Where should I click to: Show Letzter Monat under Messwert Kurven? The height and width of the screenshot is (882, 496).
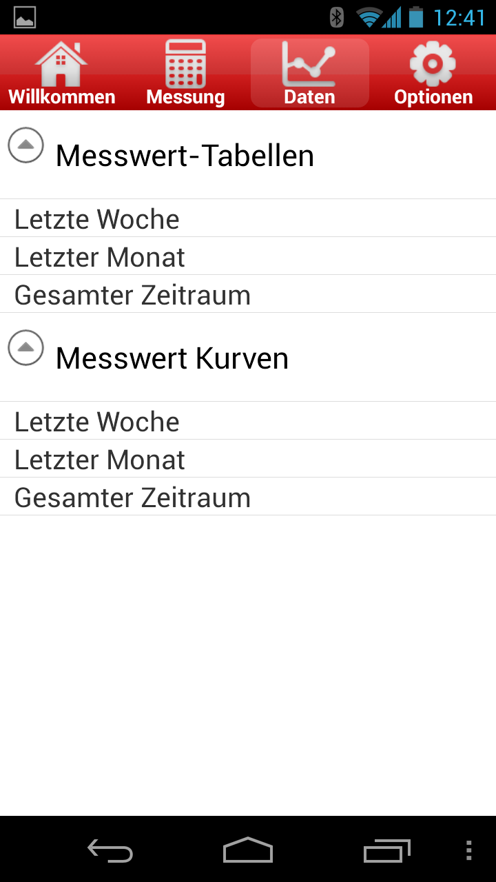pyautogui.click(x=248, y=459)
